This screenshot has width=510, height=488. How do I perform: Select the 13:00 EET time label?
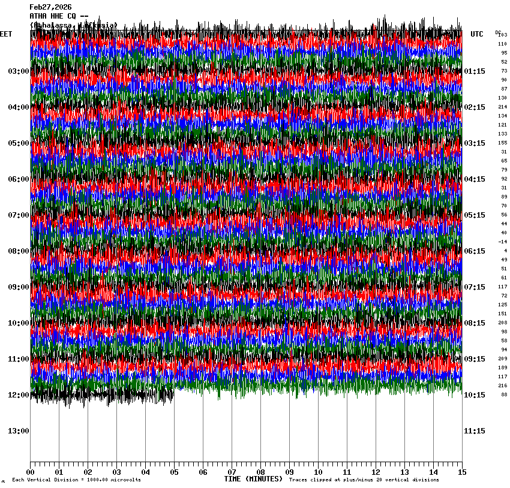[18, 431]
